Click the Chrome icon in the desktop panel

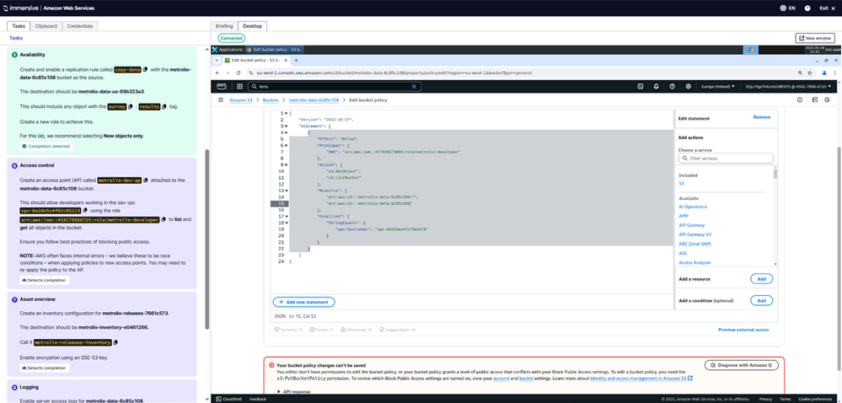[x=751, y=50]
